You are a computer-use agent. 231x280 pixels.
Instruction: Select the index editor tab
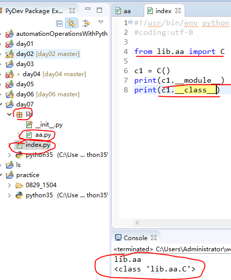163,11
